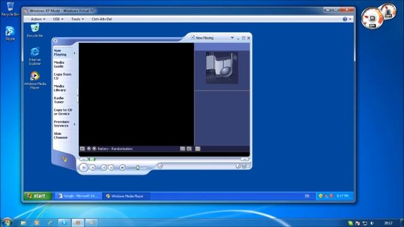Stop playback with the Stop button
The image size is (404, 227).
(93, 168)
